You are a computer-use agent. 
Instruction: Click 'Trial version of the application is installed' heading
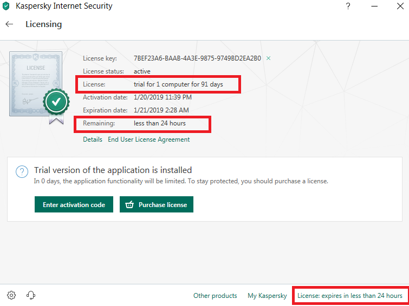(113, 170)
